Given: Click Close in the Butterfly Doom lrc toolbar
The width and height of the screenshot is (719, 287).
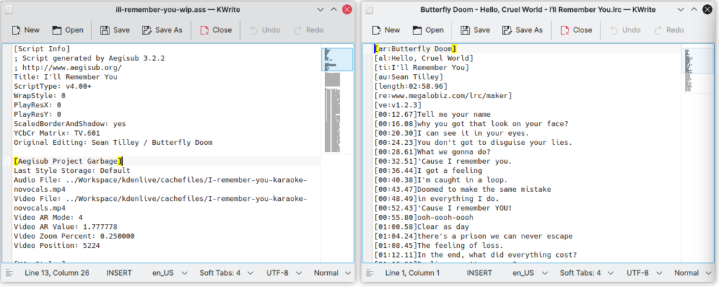Looking at the screenshot, I should click(576, 30).
